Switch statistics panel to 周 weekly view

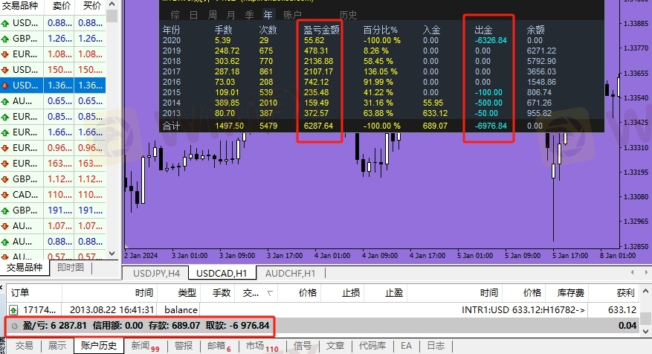(212, 15)
